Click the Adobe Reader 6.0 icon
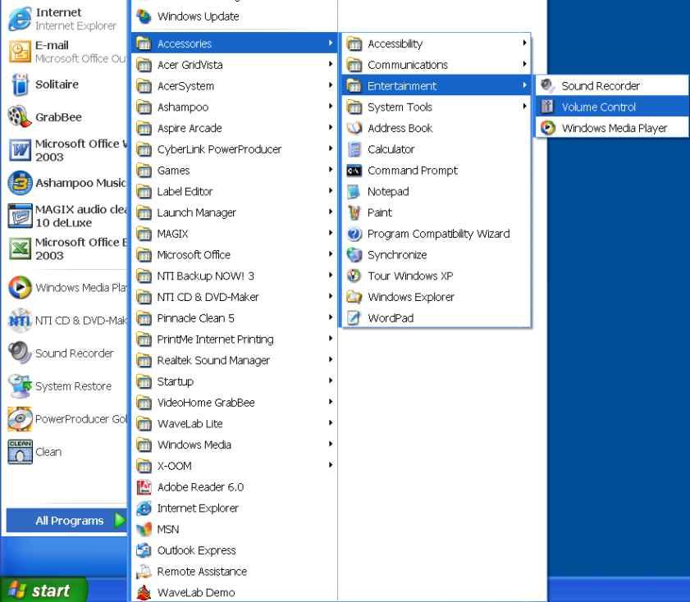This screenshot has height=602, width=690. [144, 487]
